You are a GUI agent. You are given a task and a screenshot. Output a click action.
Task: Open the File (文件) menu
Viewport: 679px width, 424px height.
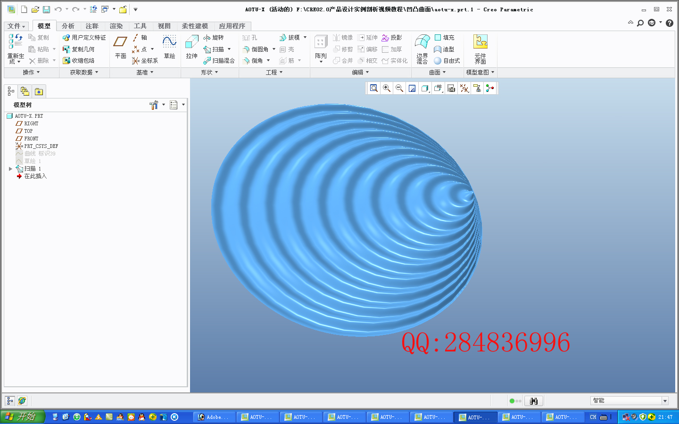pyautogui.click(x=17, y=26)
